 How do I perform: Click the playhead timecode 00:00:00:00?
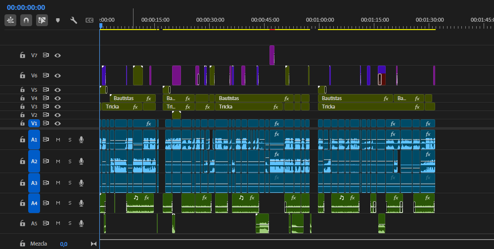[26, 7]
